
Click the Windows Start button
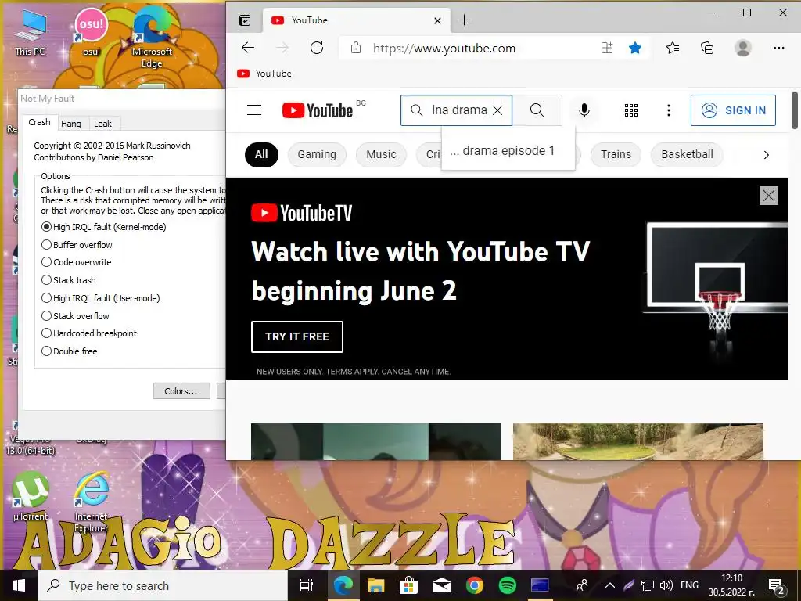pyautogui.click(x=19, y=585)
